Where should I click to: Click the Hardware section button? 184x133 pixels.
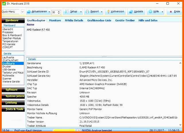tap(13, 20)
